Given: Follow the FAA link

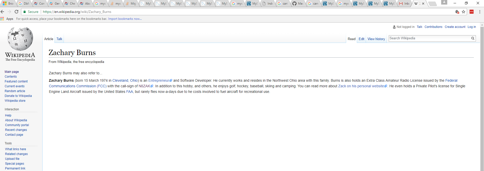Looking at the screenshot, I should pos(129,92).
